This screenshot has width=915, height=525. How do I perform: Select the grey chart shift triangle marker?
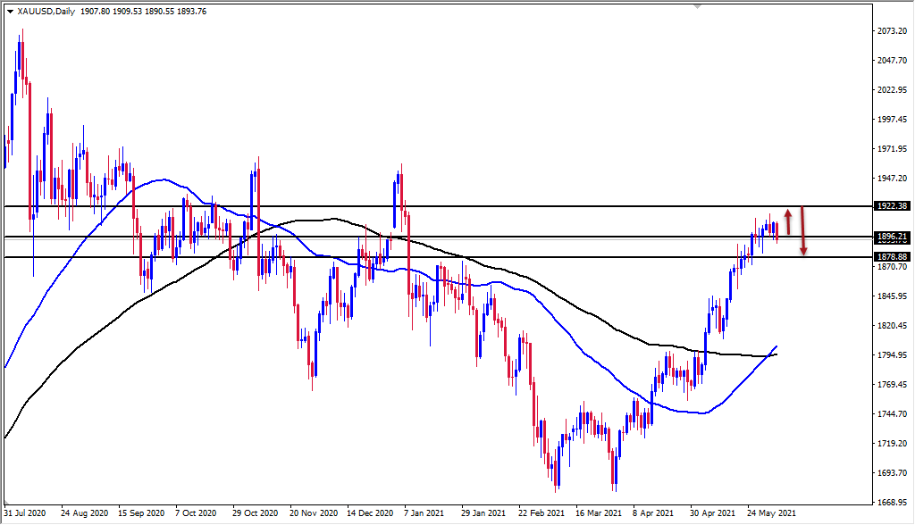[x=697, y=6]
